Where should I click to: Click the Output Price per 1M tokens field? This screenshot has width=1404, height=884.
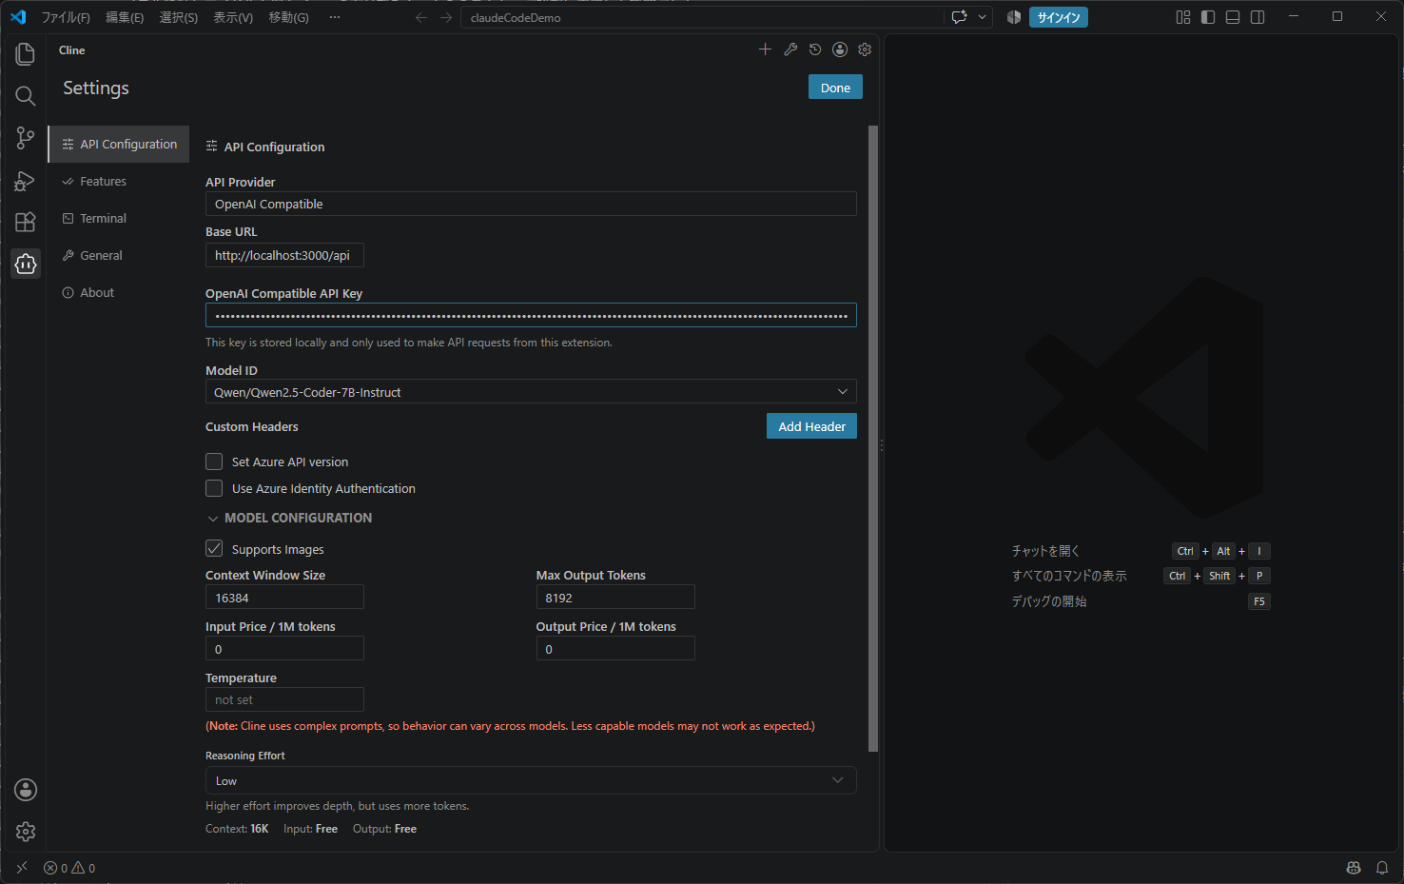[x=615, y=649]
